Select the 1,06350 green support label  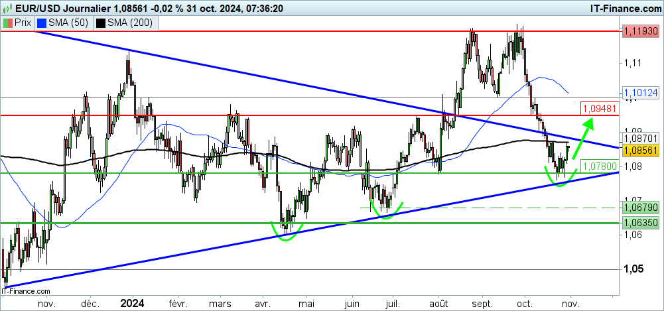(x=639, y=223)
